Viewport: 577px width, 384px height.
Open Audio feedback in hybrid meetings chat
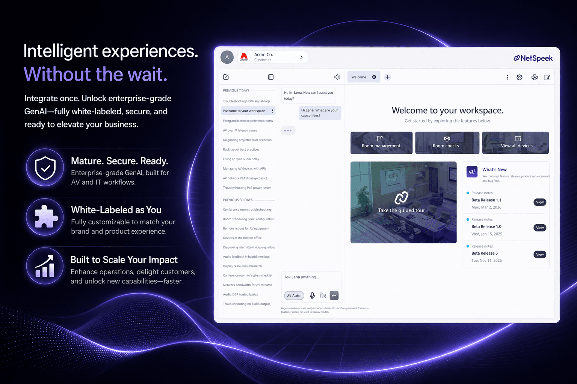[246, 257]
